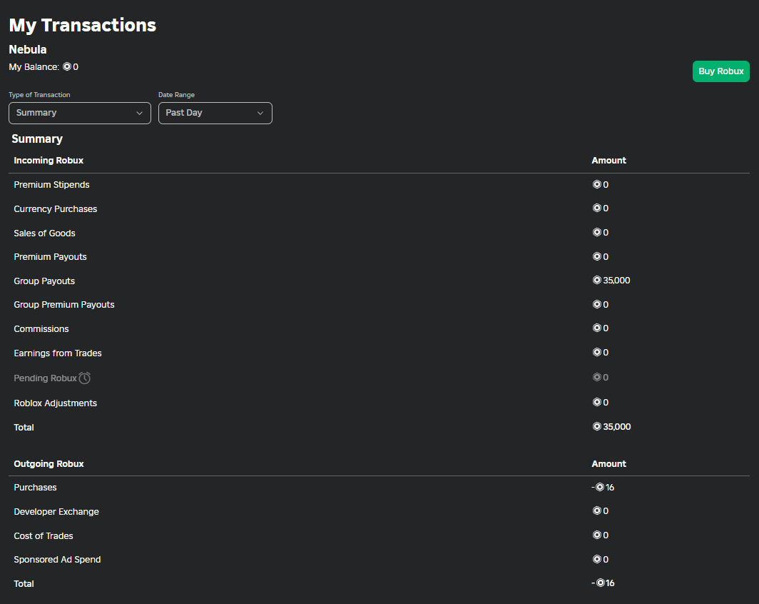This screenshot has height=604, width=759.
Task: Click Robux icon in Group Payouts row
Action: click(x=597, y=280)
